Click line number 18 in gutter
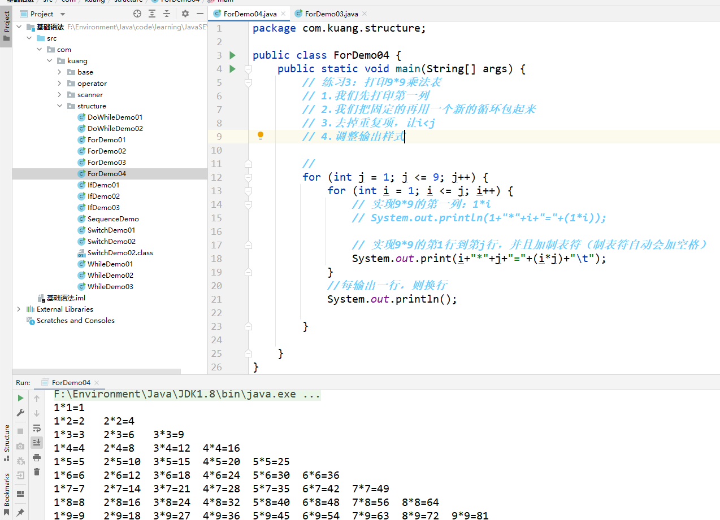 pyautogui.click(x=216, y=259)
